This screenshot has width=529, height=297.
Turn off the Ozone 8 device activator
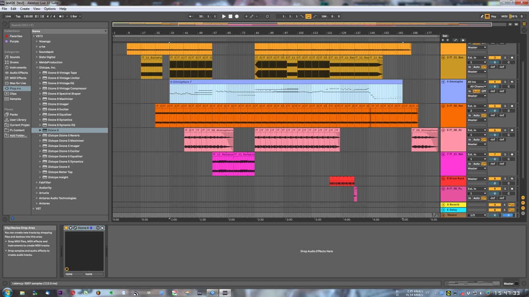[66, 228]
